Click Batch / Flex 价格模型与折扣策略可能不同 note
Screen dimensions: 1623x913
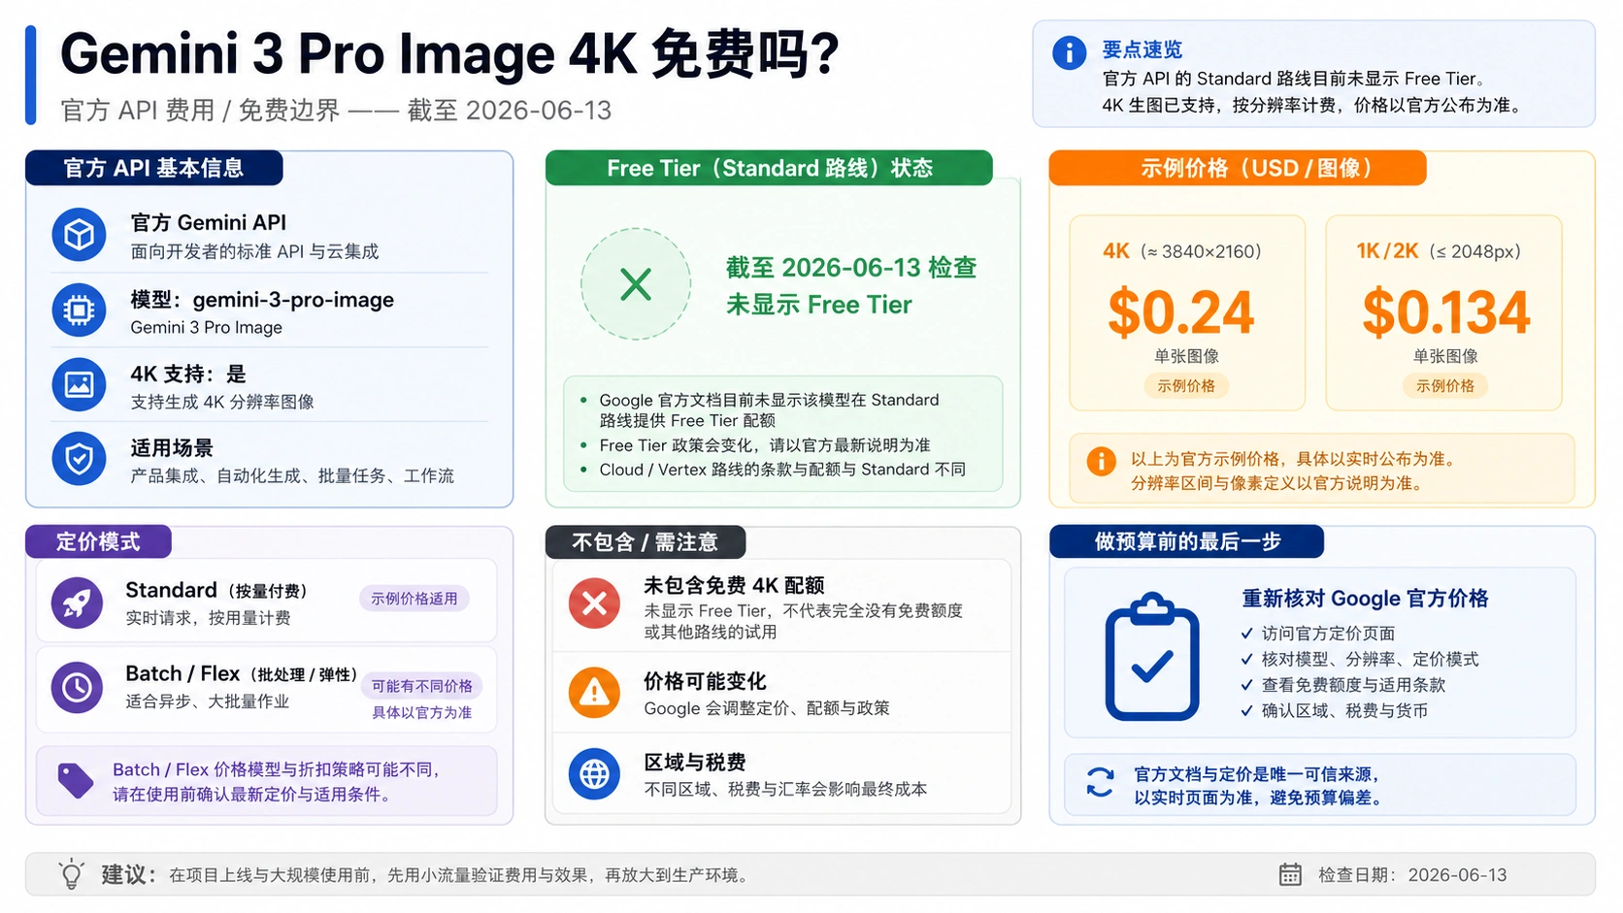click(x=279, y=769)
